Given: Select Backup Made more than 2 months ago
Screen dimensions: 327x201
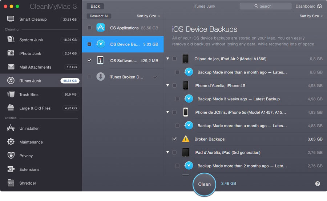Looking at the screenshot, I should coord(245,166).
